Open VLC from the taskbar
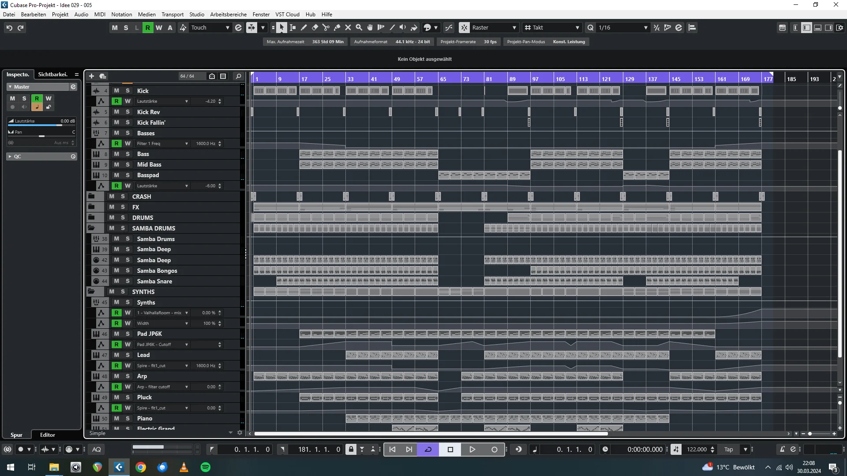847x476 pixels. [184, 467]
